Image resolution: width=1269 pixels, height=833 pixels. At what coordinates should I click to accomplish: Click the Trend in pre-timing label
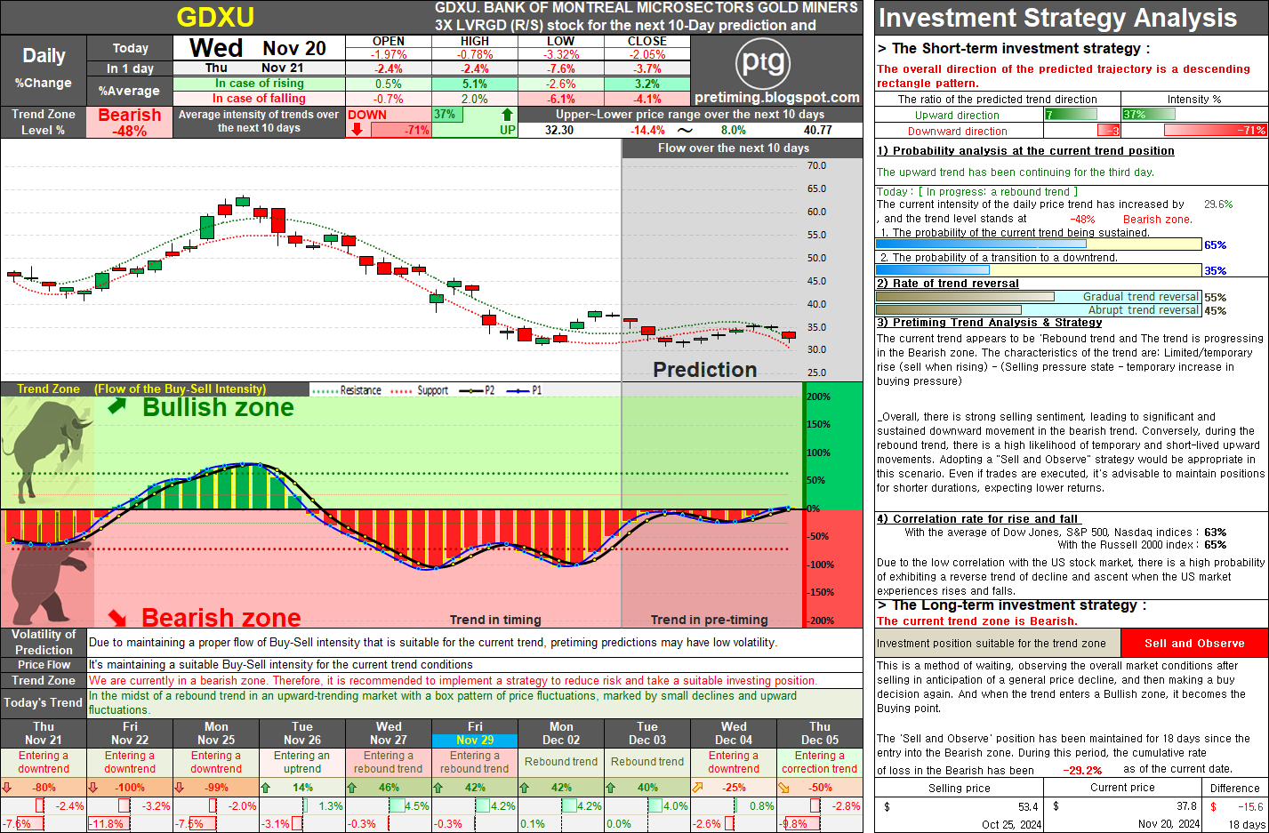[709, 620]
